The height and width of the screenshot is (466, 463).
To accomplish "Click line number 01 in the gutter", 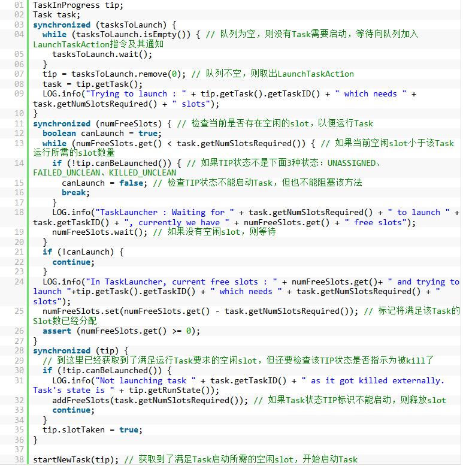I will tap(18, 5).
